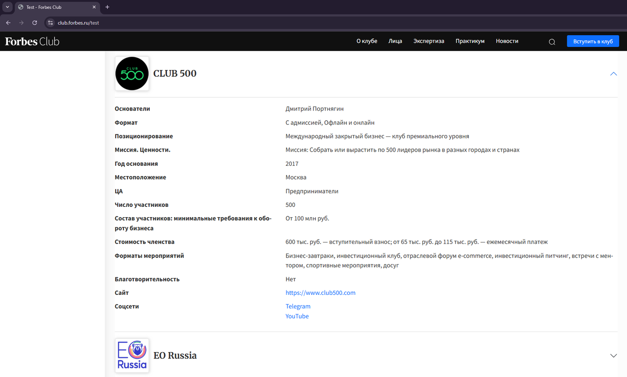Click the Основатели label
This screenshot has width=627, height=377.
[x=132, y=109]
